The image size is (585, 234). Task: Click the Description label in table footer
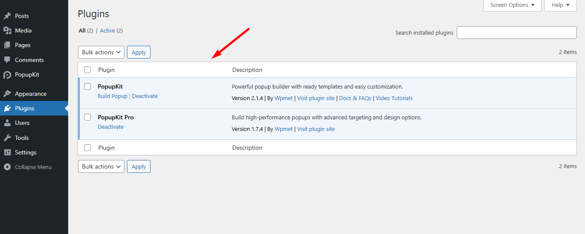(247, 148)
